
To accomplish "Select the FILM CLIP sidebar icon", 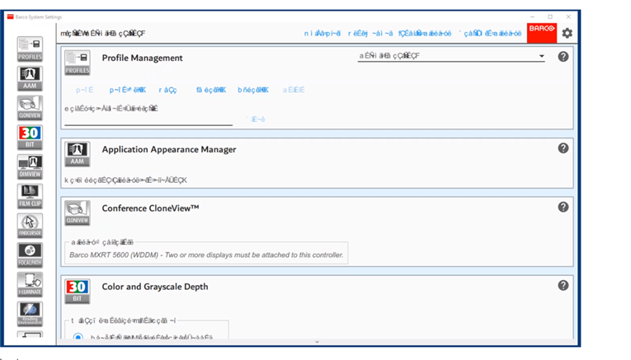I will tap(30, 196).
